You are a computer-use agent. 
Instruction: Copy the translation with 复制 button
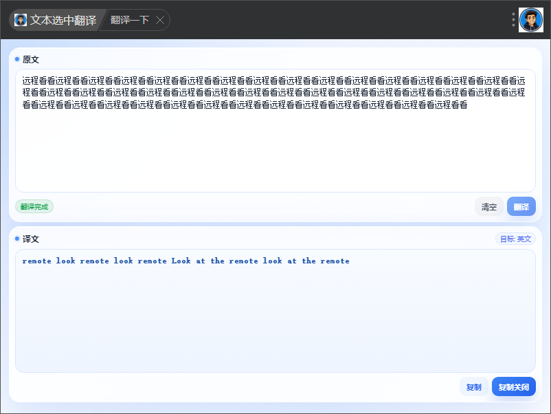click(x=473, y=387)
